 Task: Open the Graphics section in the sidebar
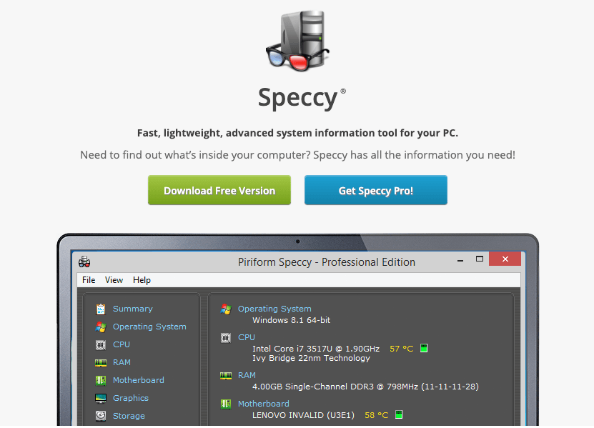click(131, 398)
